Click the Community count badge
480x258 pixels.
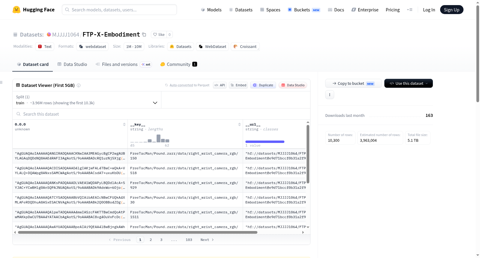[x=195, y=64]
